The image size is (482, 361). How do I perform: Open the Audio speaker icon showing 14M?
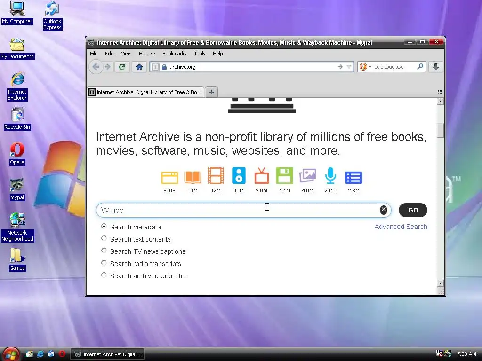(x=239, y=176)
